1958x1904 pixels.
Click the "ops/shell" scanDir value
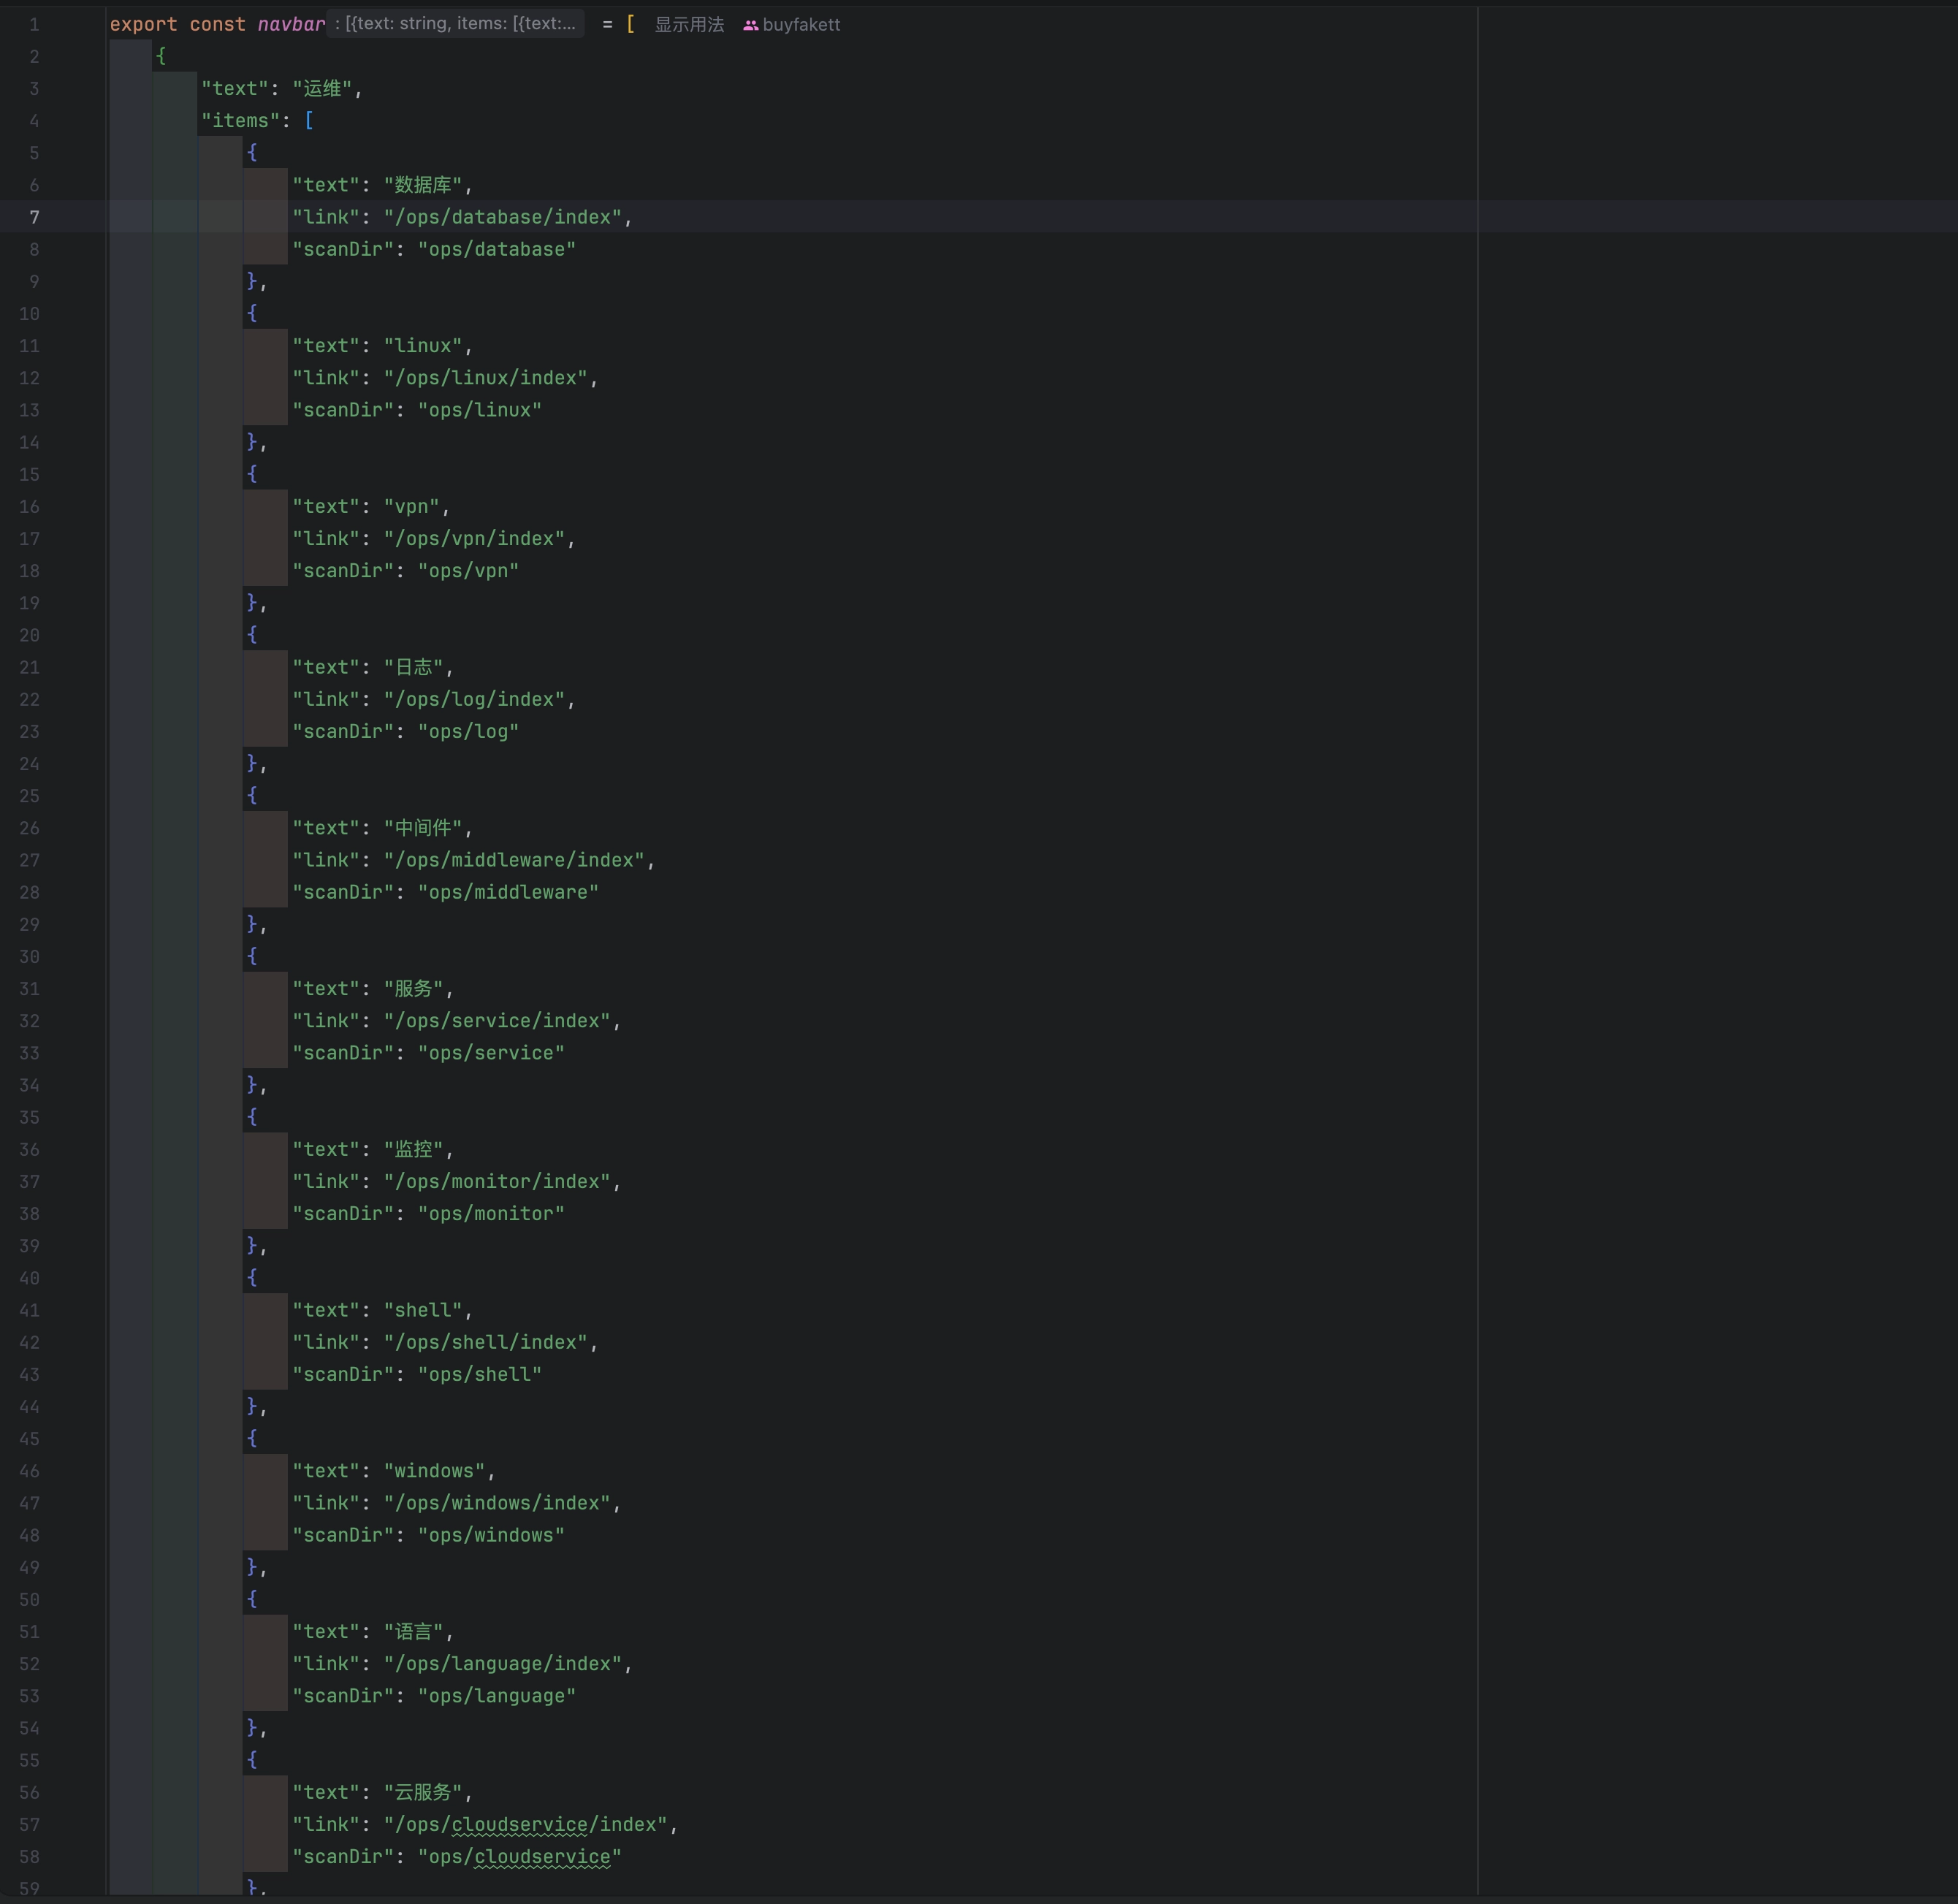(480, 1375)
